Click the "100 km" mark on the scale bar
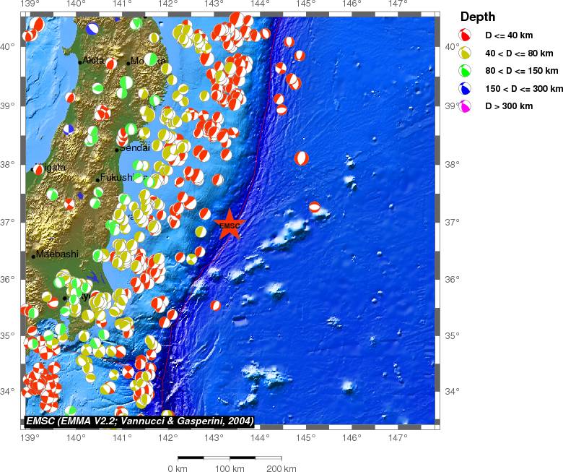The image size is (563, 472). click(x=230, y=468)
